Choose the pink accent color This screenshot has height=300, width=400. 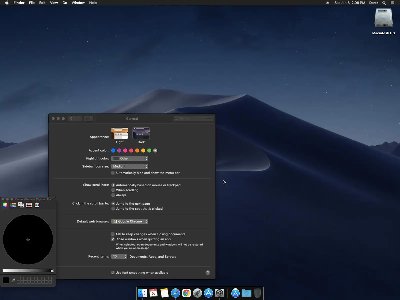click(x=125, y=150)
